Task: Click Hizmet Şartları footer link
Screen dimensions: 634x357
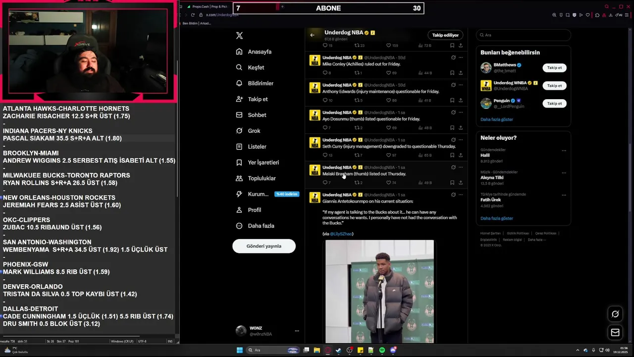Action: [x=490, y=234]
